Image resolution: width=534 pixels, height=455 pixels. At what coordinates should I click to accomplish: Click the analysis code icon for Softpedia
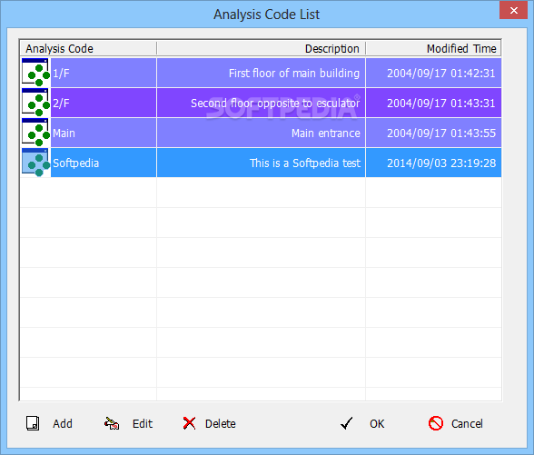35,163
